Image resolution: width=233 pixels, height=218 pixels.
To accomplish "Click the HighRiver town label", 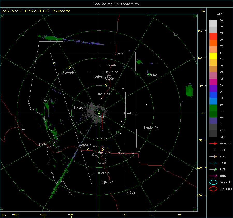I will 107,182.
